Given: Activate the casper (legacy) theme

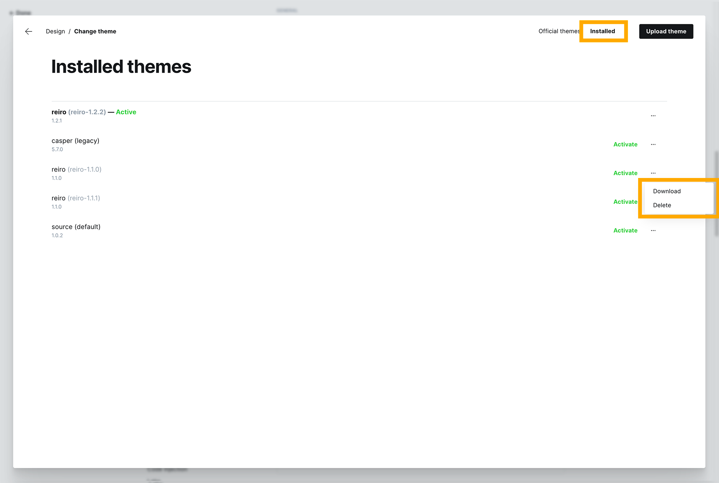Looking at the screenshot, I should (625, 145).
